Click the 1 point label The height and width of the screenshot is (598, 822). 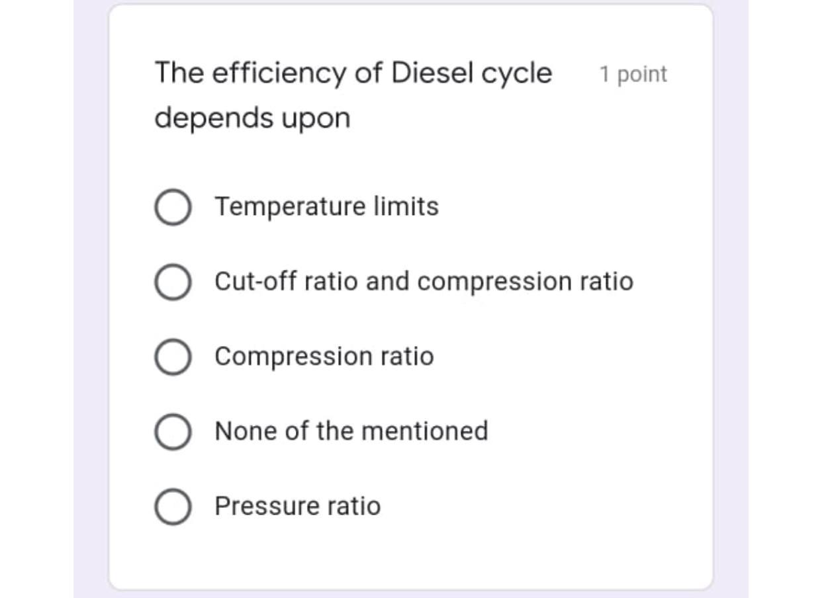click(632, 75)
